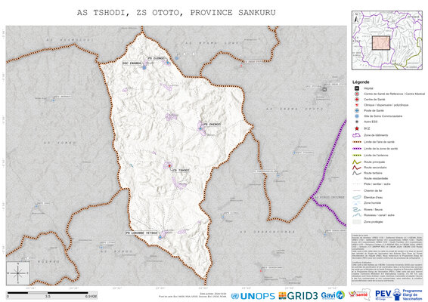Screen dimensions: 428x302
Task: Click the grey Zone protégée swatch
Action: [356, 222]
